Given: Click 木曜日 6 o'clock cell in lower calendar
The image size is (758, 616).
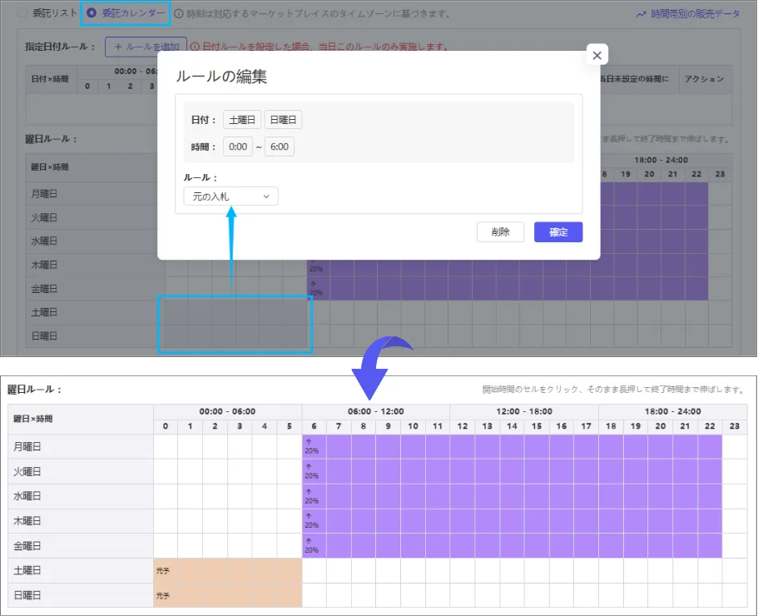Looking at the screenshot, I should click(315, 521).
